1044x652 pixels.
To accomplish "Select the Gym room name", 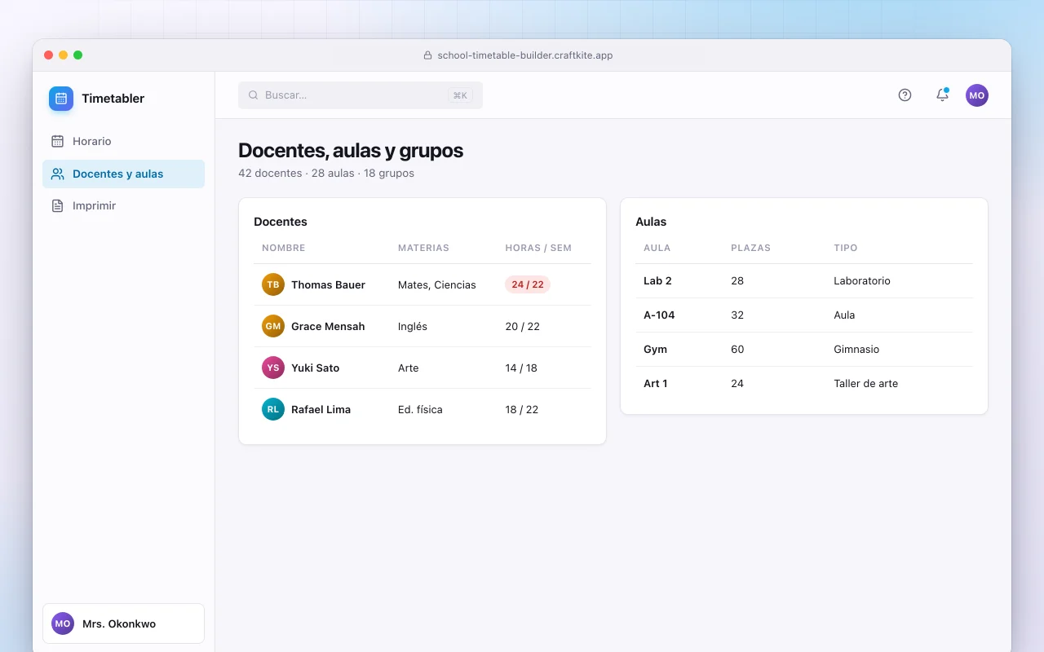I will tap(655, 349).
